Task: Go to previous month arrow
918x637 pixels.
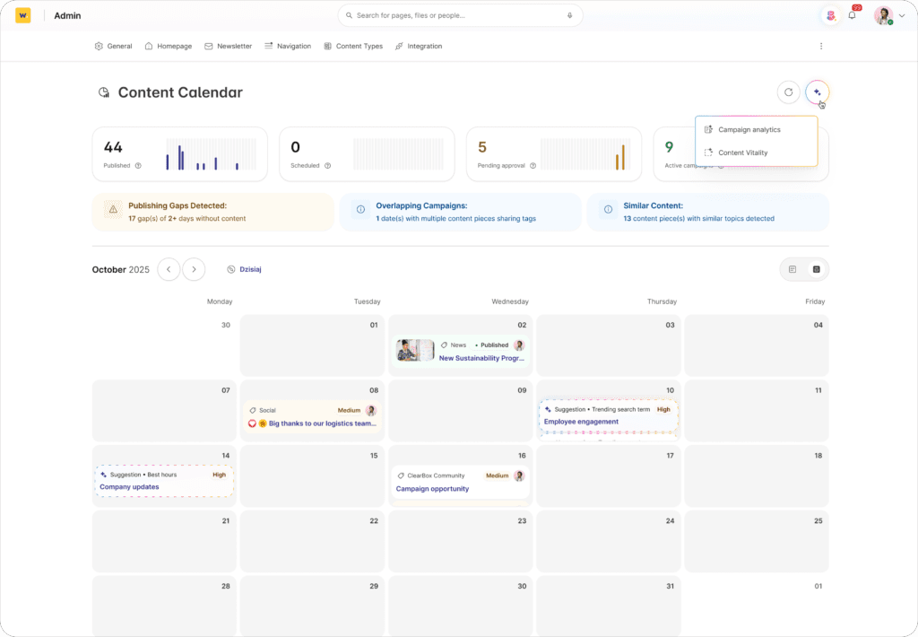Action: click(169, 269)
